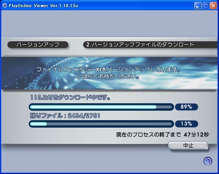Click the PlayOnline globe icon at bottom right
Viewport: 219px width, 174px height.
(208, 161)
